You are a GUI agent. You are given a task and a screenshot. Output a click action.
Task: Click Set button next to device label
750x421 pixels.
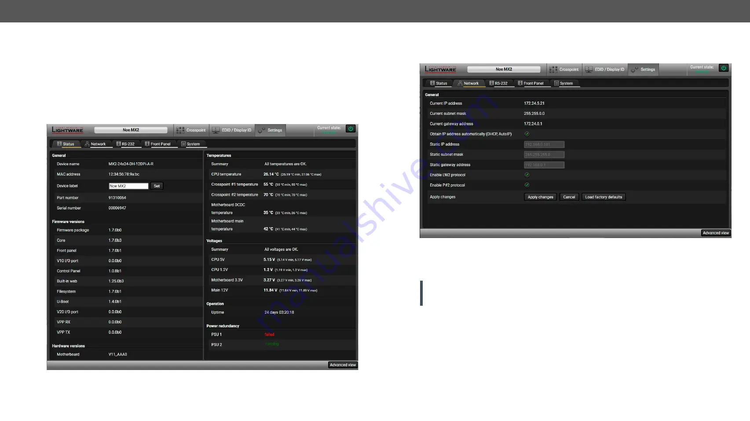click(157, 186)
